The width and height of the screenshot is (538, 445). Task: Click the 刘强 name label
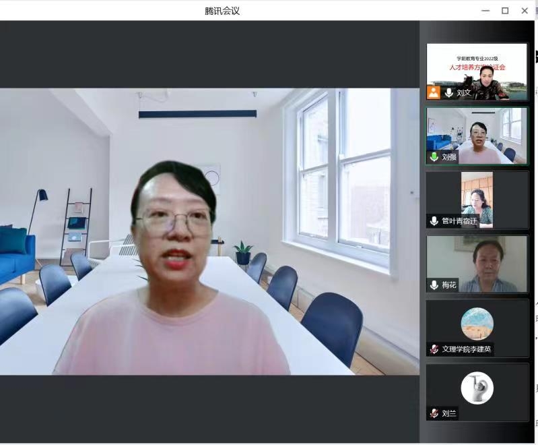coord(449,157)
